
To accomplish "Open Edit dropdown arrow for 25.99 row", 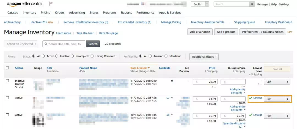I will (288, 116).
